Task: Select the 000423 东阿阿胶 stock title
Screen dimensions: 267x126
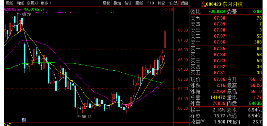Action: pyautogui.click(x=224, y=4)
